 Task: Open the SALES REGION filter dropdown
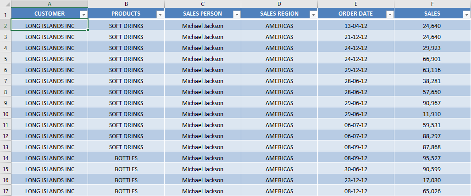[314, 14]
